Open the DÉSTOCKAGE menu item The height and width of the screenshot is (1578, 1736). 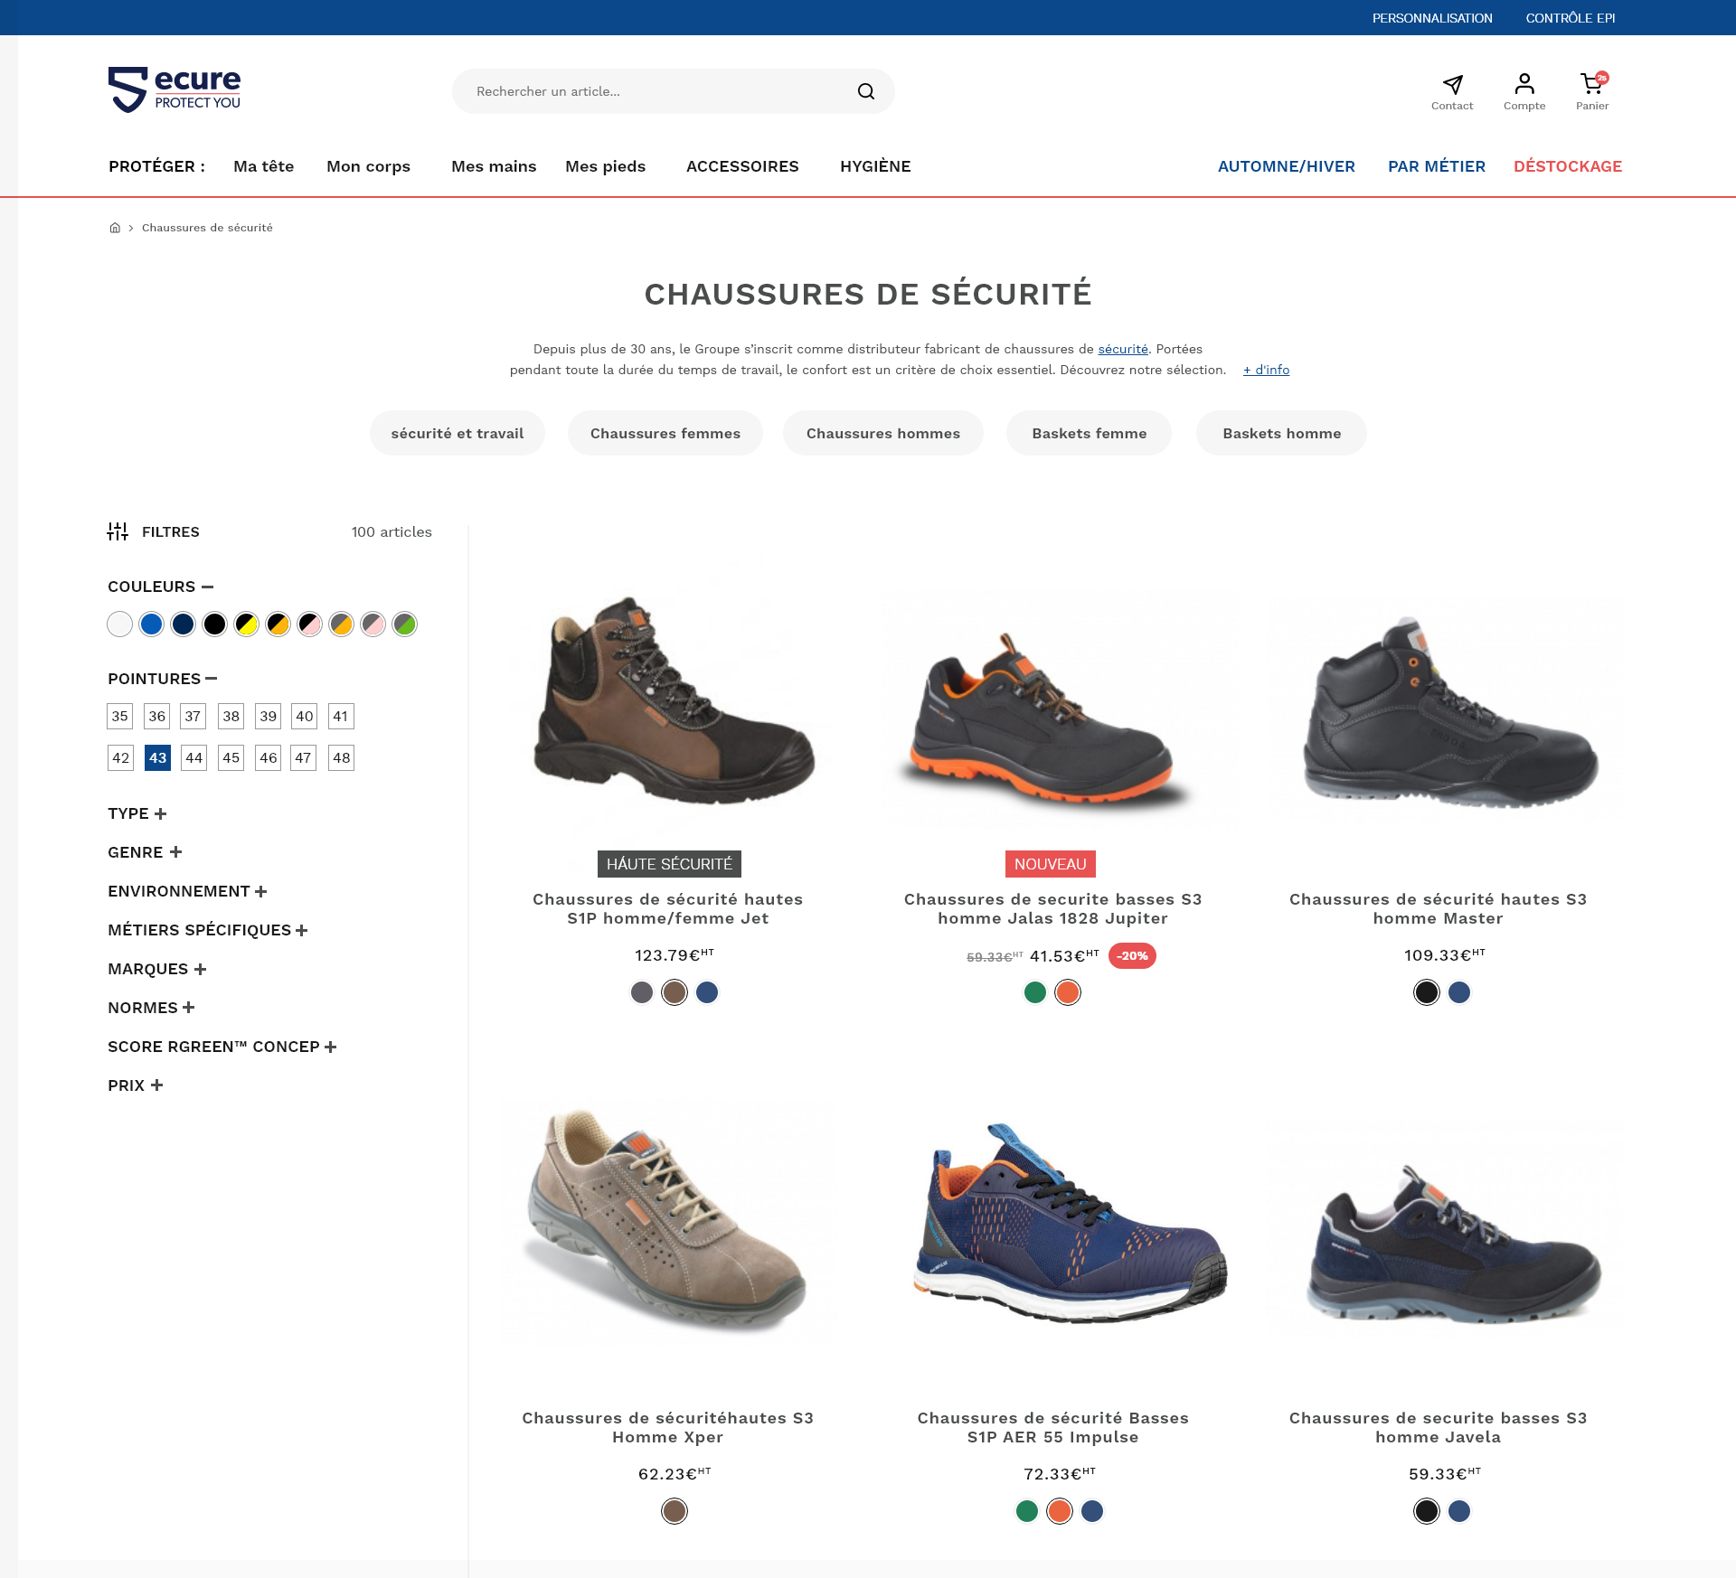coord(1567,166)
